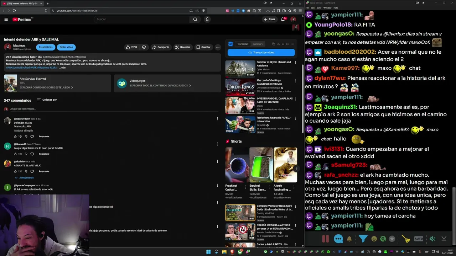Reload the YouTube page in browser

tap(14, 11)
